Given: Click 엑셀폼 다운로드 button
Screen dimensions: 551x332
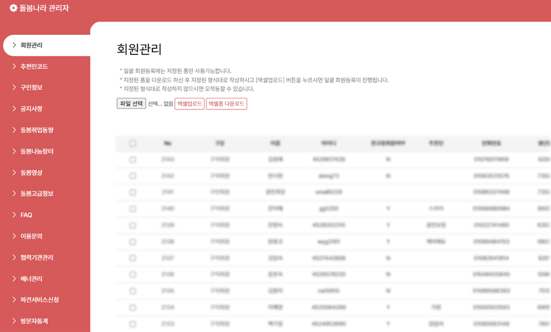Looking at the screenshot, I should [226, 104].
